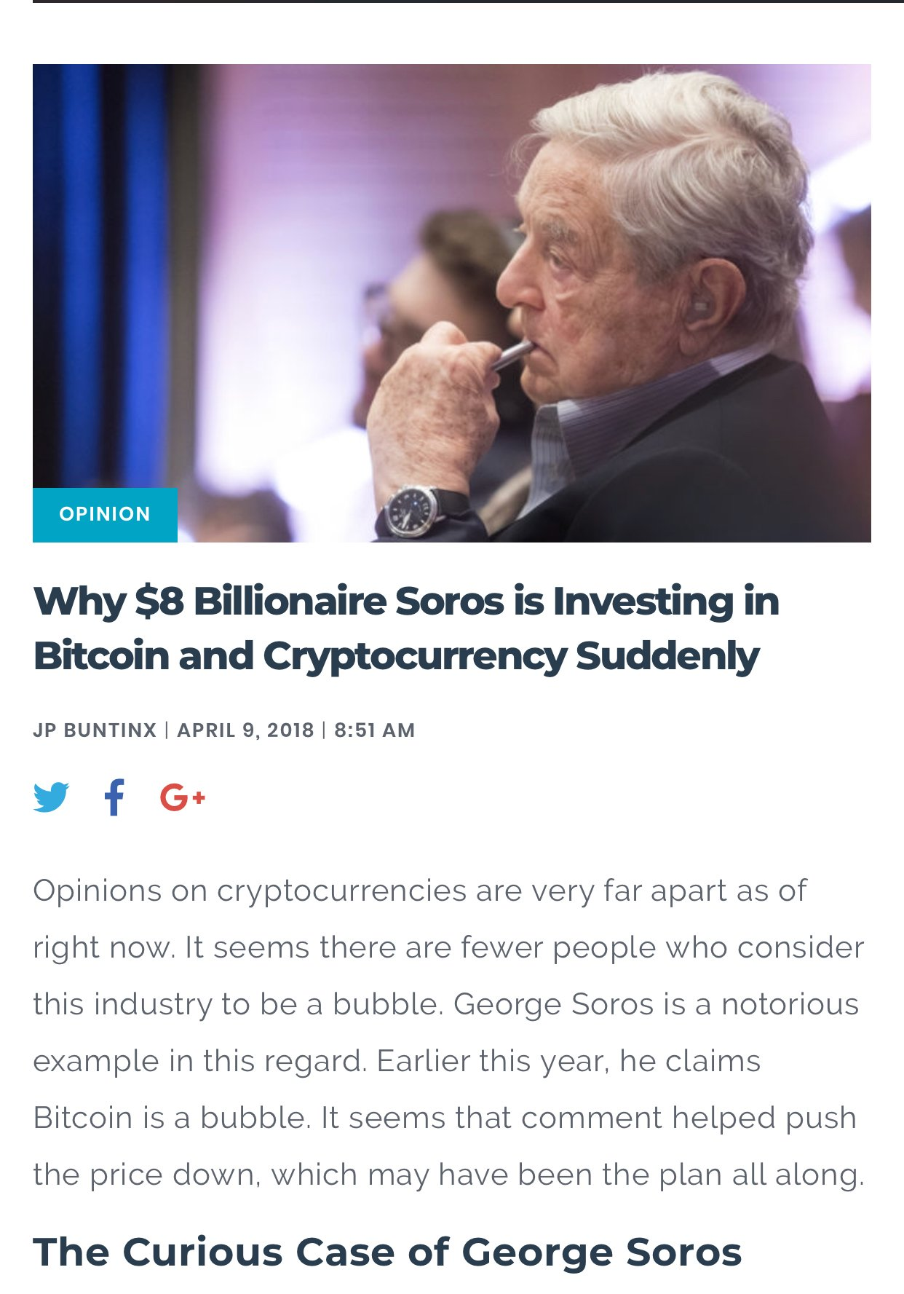The image size is (904, 1294).
Task: Click headline line 'Why $8 Billionaire Soros'
Action: point(405,602)
